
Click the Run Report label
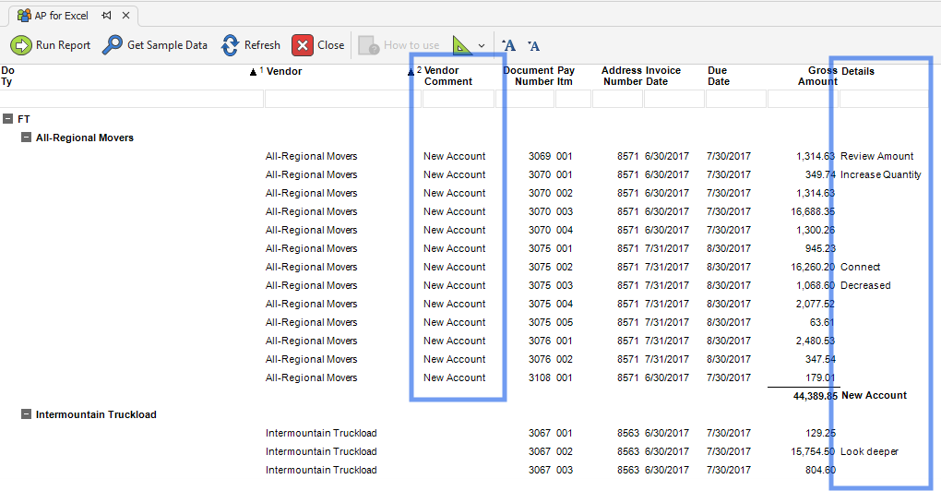tap(63, 45)
